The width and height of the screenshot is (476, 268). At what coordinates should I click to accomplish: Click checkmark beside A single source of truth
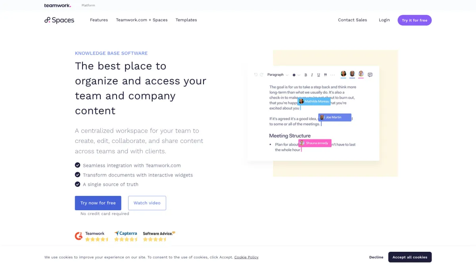[x=78, y=184]
